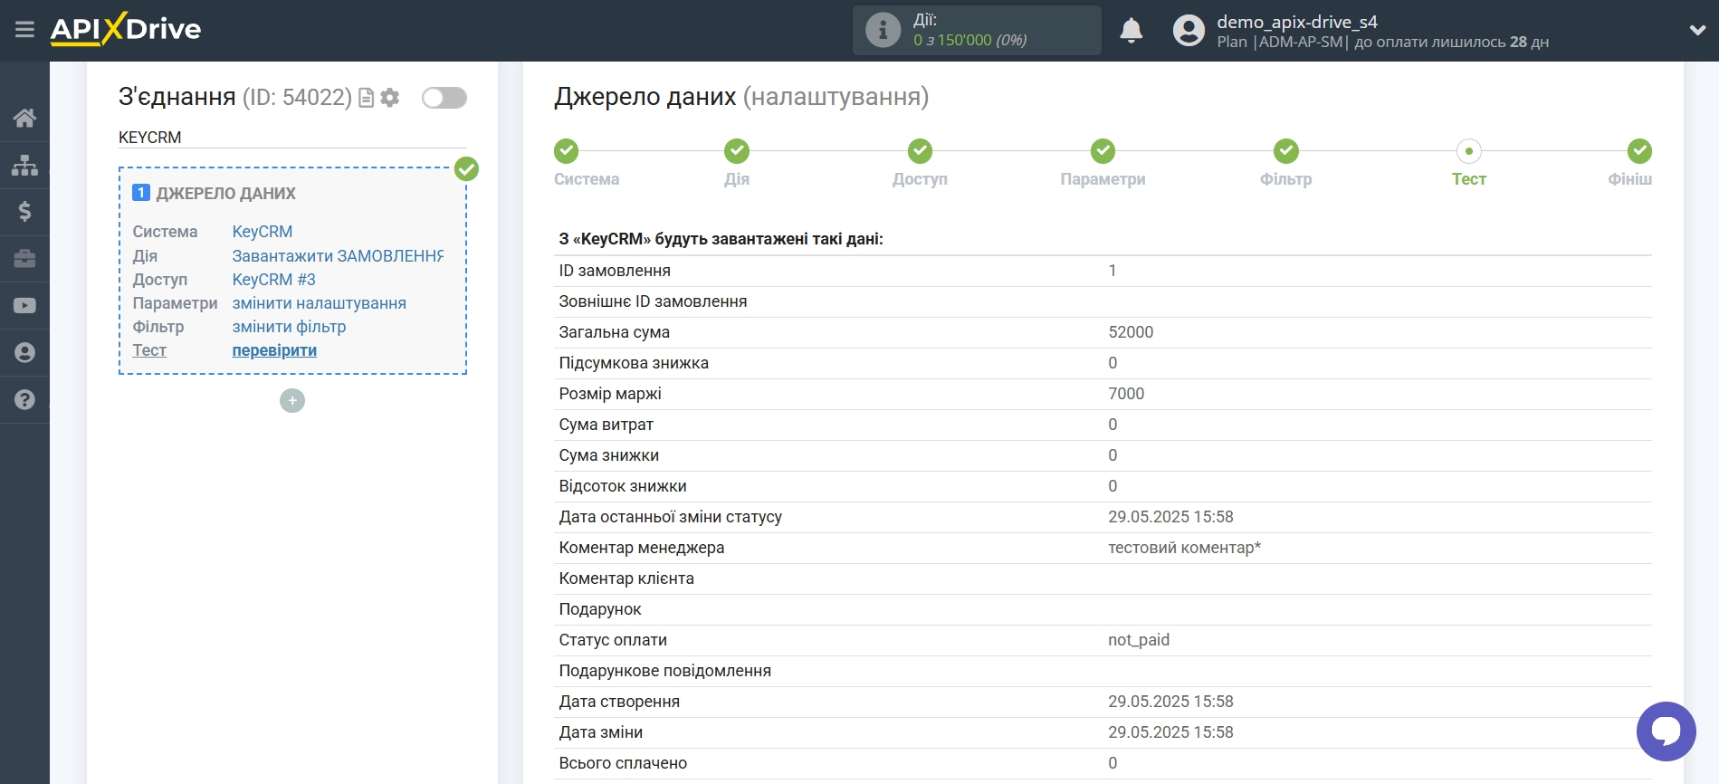Click the Загальна сума value 52000
The height and width of the screenshot is (784, 1719).
1131,332
